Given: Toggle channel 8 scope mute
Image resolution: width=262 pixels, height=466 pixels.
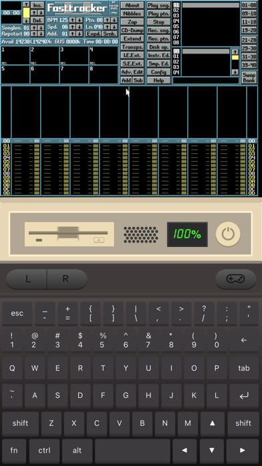Looking at the screenshot, I should coord(104,74).
